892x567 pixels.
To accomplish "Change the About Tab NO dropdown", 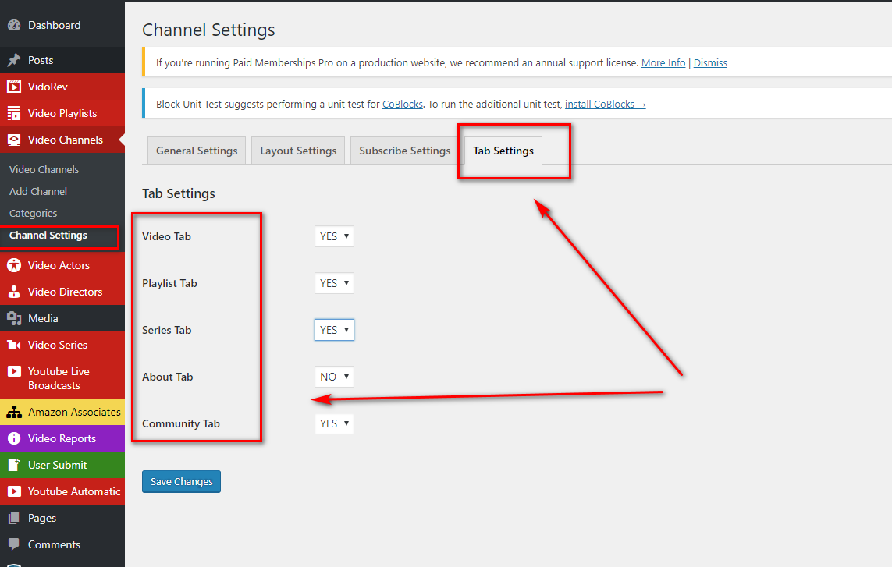I will (x=334, y=377).
